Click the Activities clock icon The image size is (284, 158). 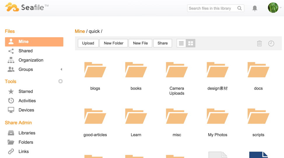click(11, 101)
